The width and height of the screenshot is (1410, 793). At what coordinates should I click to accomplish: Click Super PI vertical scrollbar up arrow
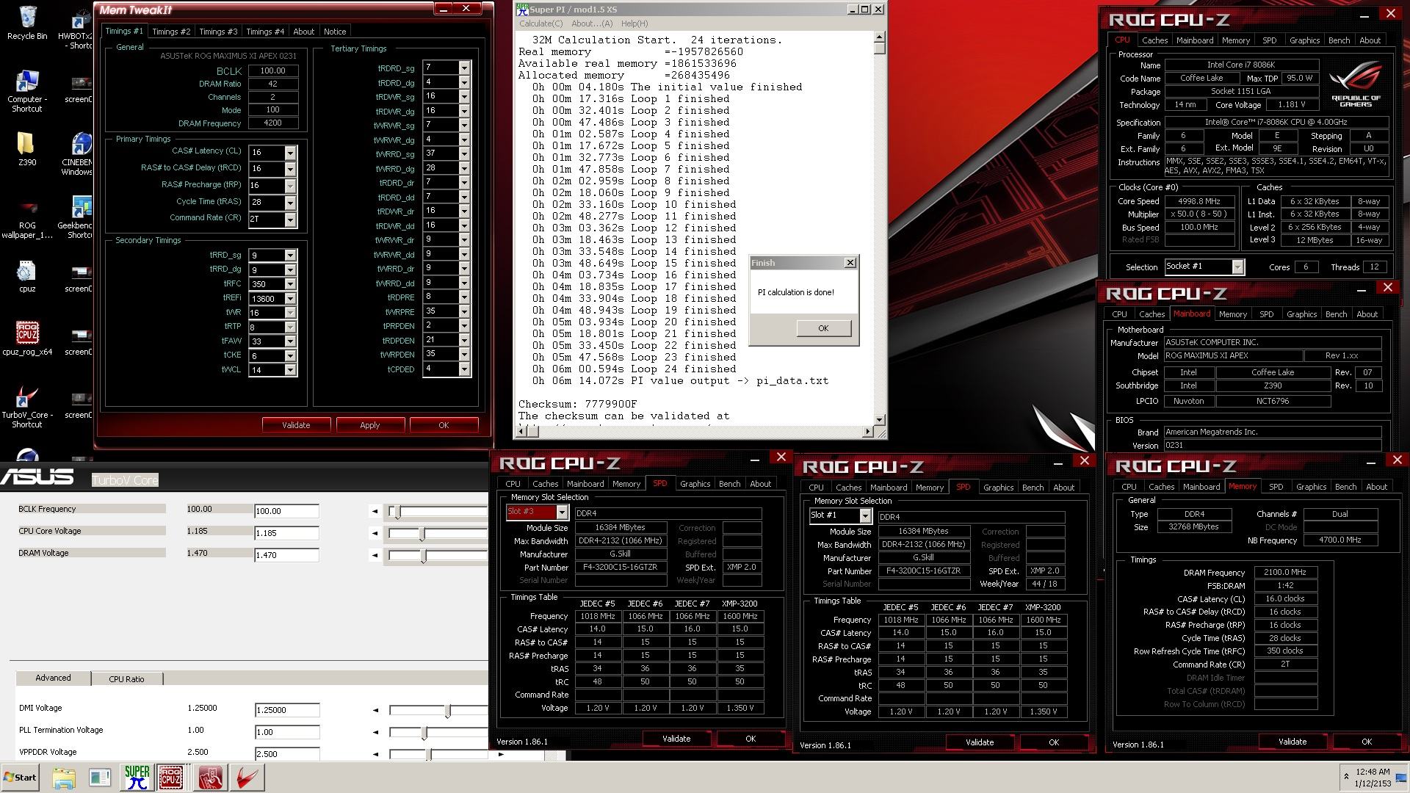point(879,36)
